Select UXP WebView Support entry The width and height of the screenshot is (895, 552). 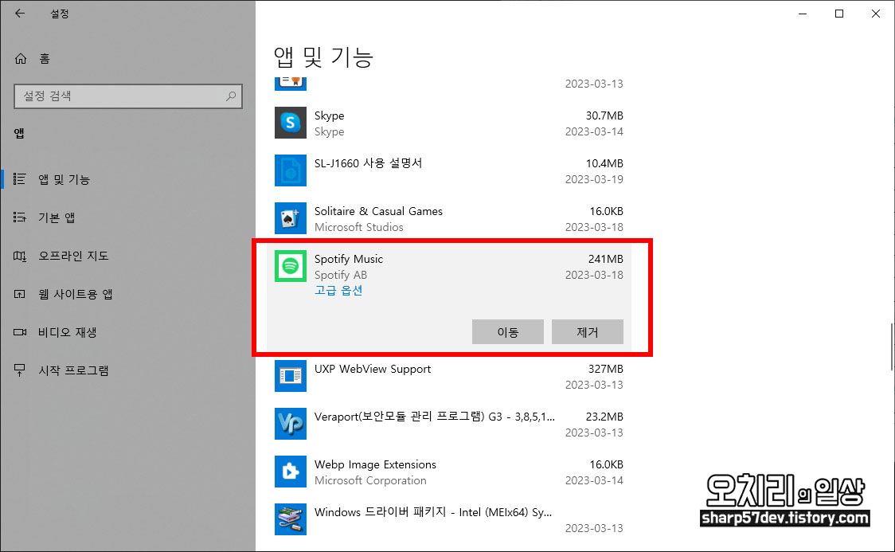[x=373, y=369]
